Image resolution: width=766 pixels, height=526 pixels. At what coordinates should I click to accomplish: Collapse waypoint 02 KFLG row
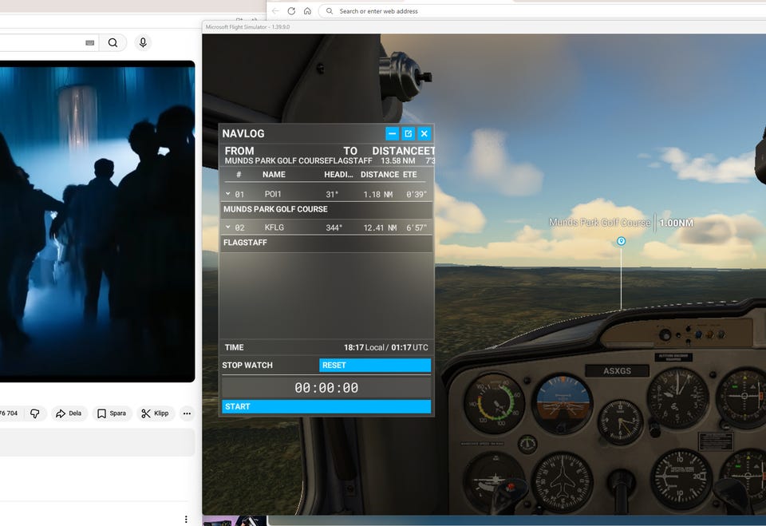pyautogui.click(x=228, y=227)
